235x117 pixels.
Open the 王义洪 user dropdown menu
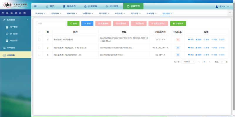coord(222,6)
